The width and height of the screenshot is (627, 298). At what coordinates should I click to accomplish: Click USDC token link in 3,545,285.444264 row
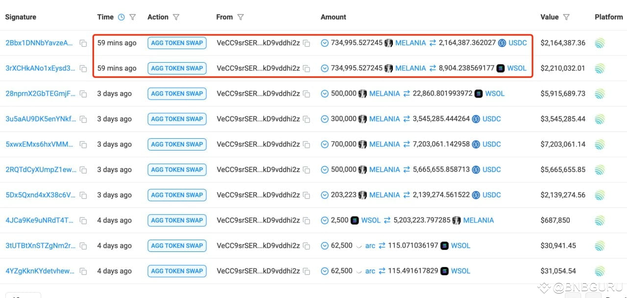pos(492,119)
